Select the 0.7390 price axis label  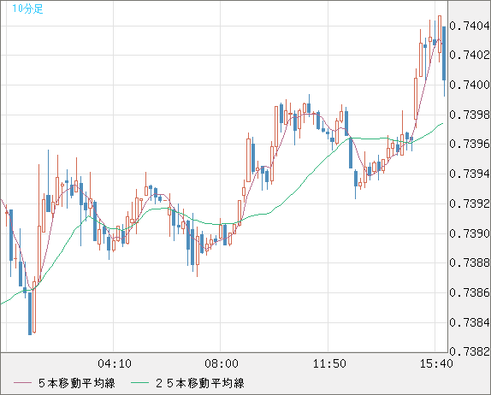tap(470, 233)
